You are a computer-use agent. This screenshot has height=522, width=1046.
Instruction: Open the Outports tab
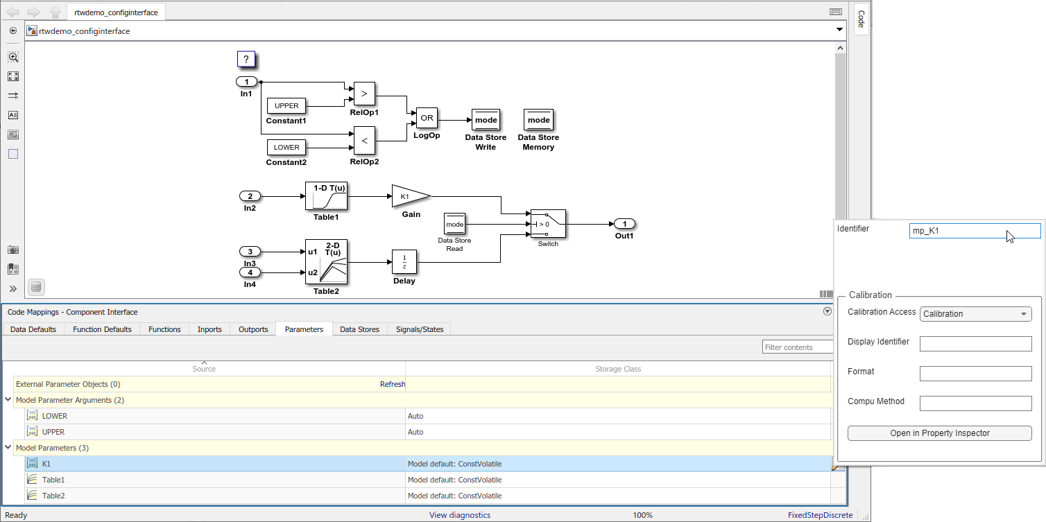tap(253, 329)
